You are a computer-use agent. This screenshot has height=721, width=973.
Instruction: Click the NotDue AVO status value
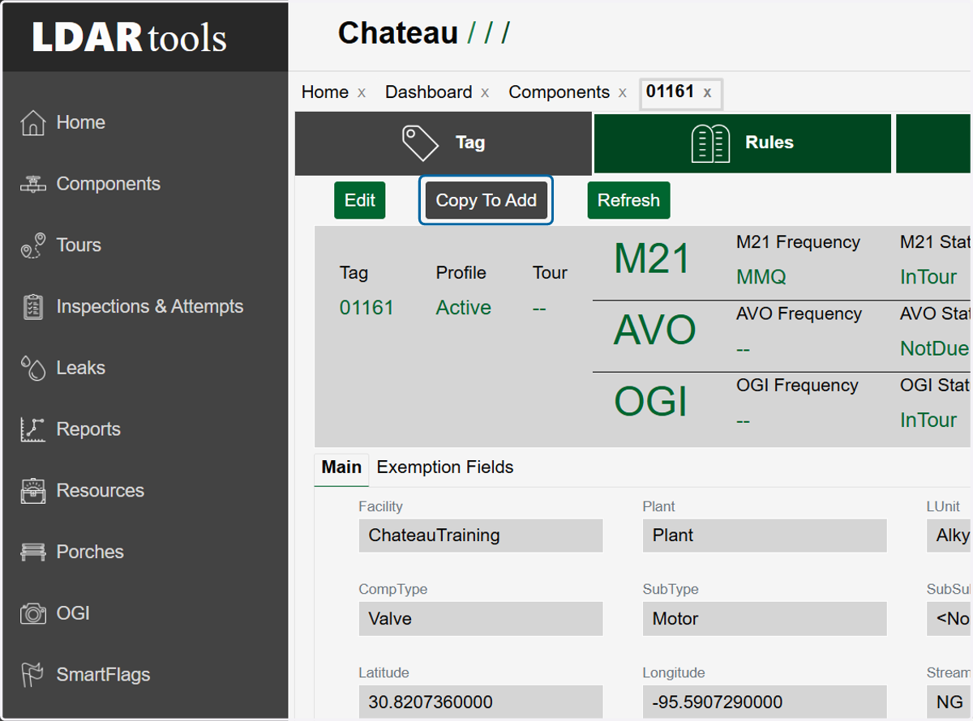coord(935,348)
